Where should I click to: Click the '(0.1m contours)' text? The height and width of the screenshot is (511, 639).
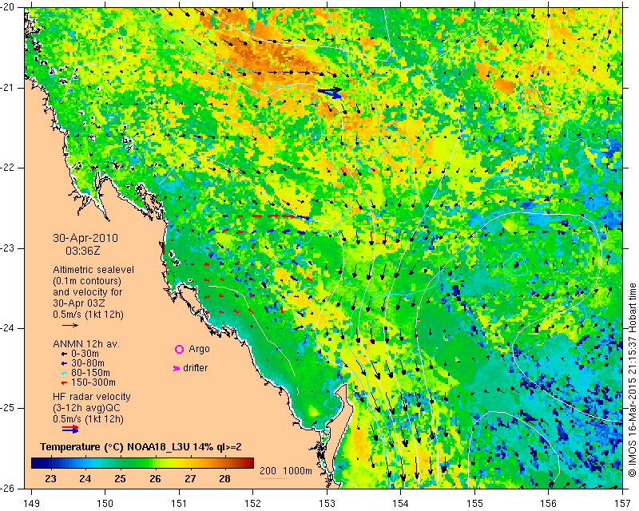point(87,281)
